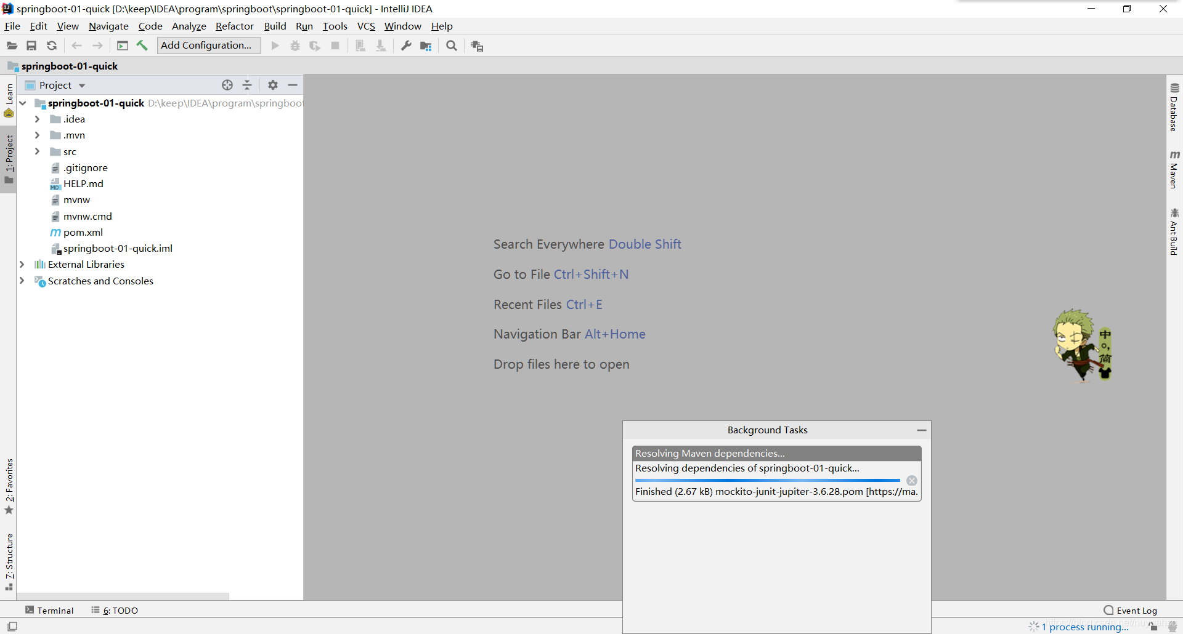Image resolution: width=1183 pixels, height=634 pixels.
Task: Click the '1 process running...' status link
Action: tap(1085, 627)
